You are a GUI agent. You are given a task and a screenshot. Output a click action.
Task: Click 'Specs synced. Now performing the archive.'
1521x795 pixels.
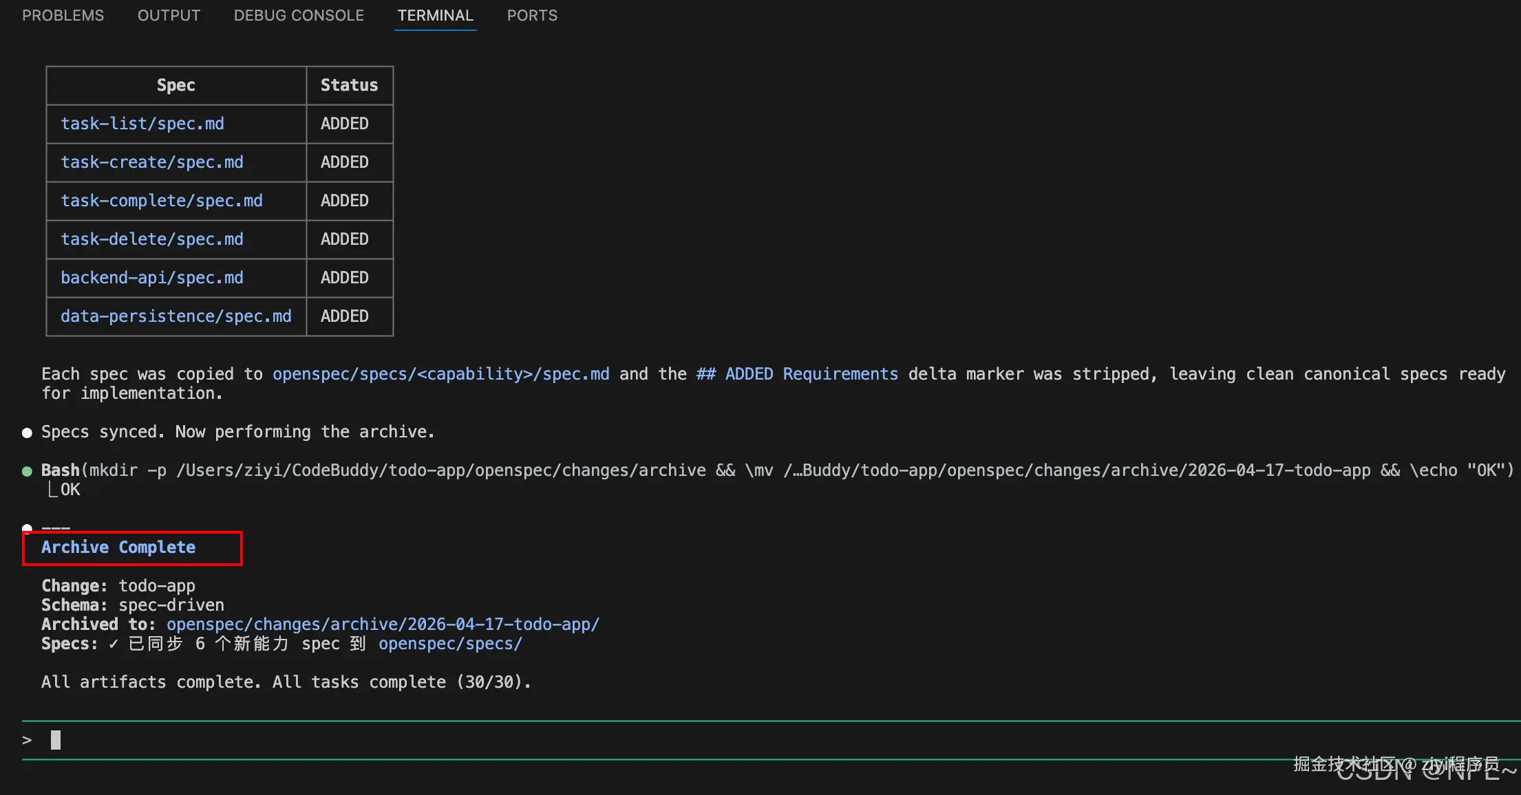(238, 432)
